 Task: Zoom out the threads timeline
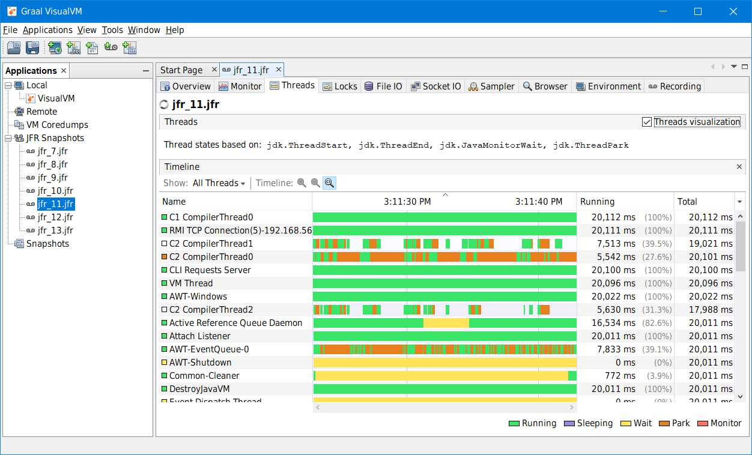315,183
